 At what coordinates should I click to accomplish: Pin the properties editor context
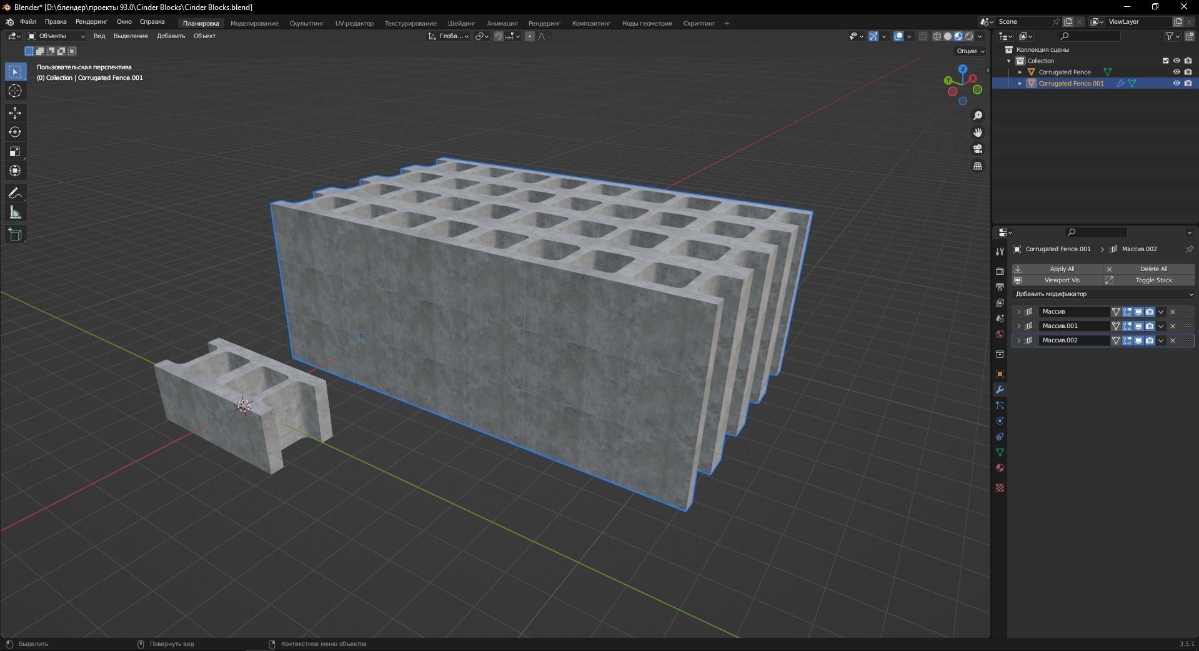coord(1189,249)
